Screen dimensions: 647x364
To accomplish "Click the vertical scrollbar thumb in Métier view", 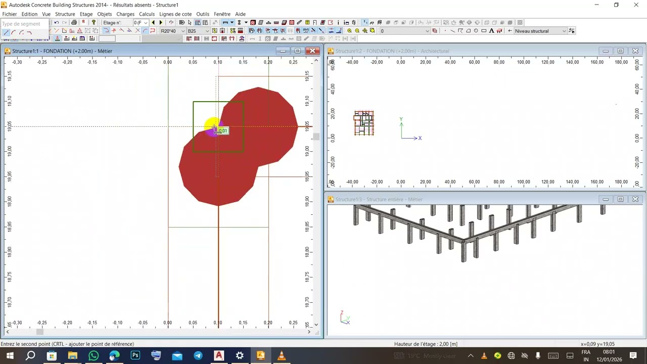I will (316, 136).
